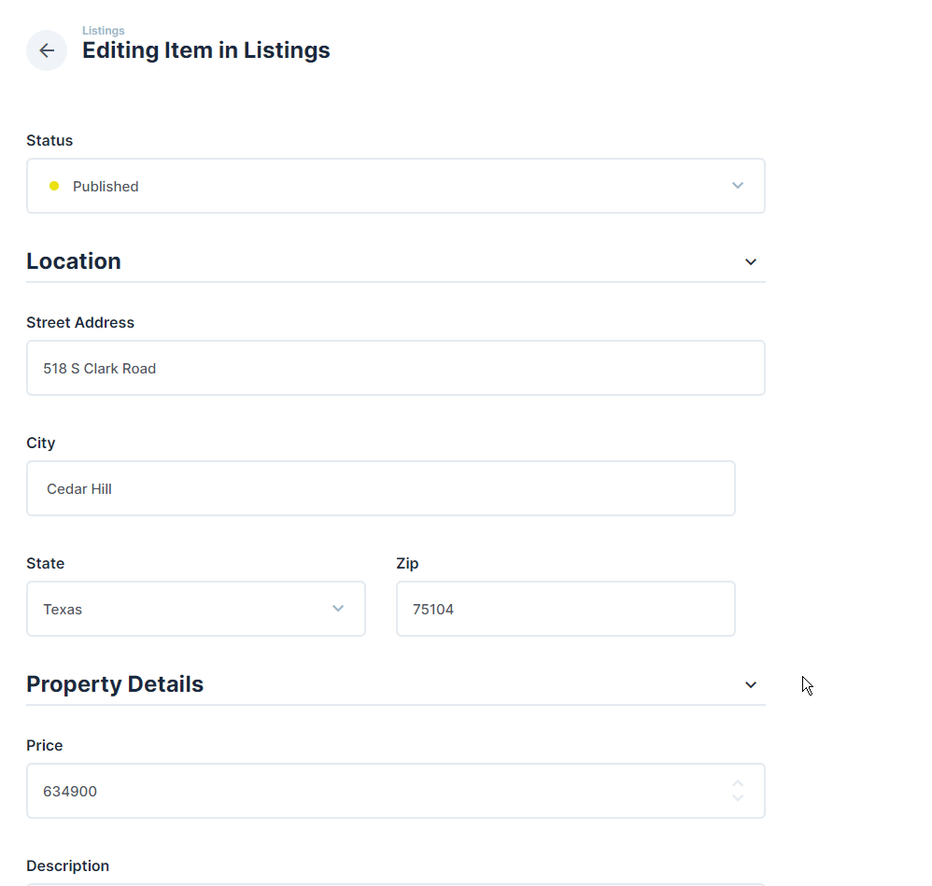Click the Location section heading
932x886 pixels.
click(74, 261)
